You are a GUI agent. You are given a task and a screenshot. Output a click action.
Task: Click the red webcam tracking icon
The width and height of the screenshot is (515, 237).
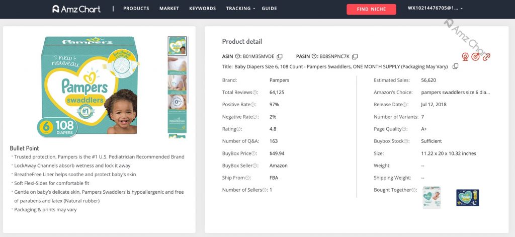(465, 57)
